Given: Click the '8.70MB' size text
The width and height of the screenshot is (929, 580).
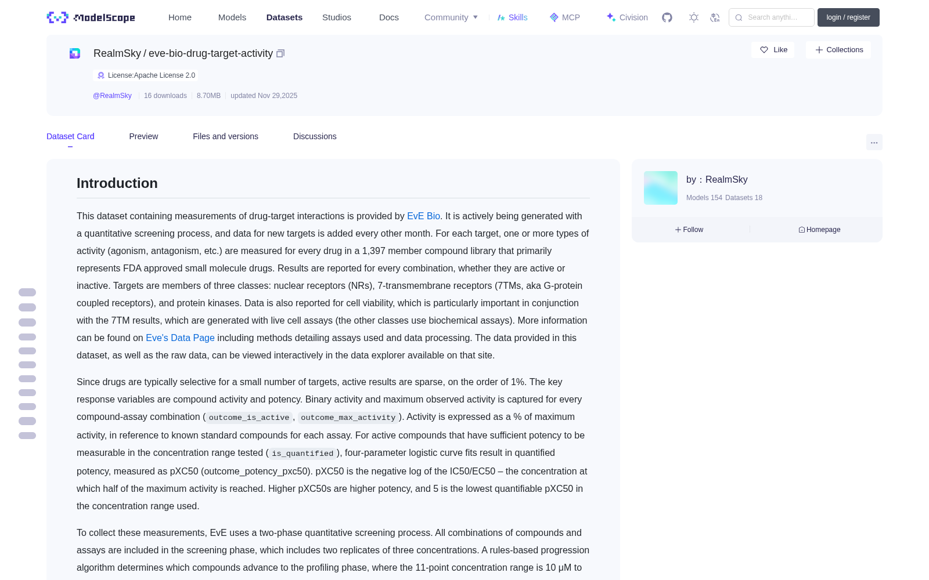Looking at the screenshot, I should coord(208,96).
